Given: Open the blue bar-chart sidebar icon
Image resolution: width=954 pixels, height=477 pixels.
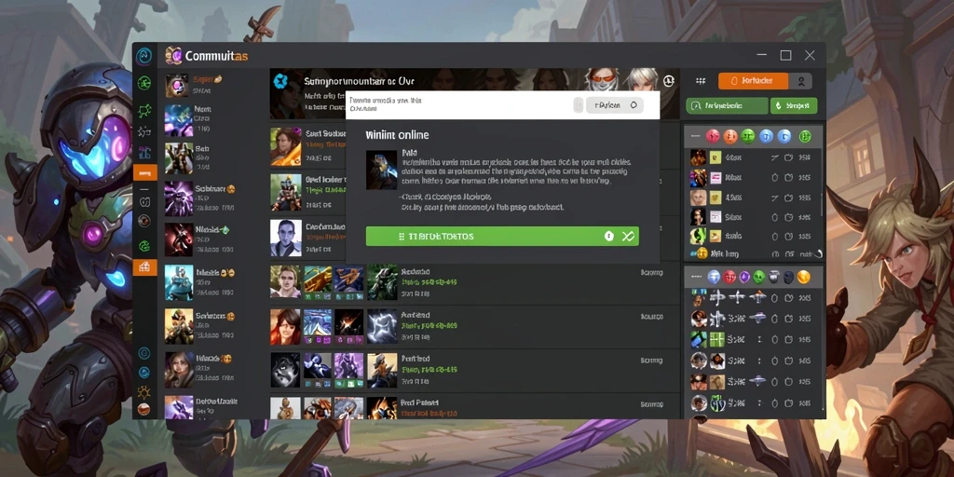Looking at the screenshot, I should click(144, 152).
